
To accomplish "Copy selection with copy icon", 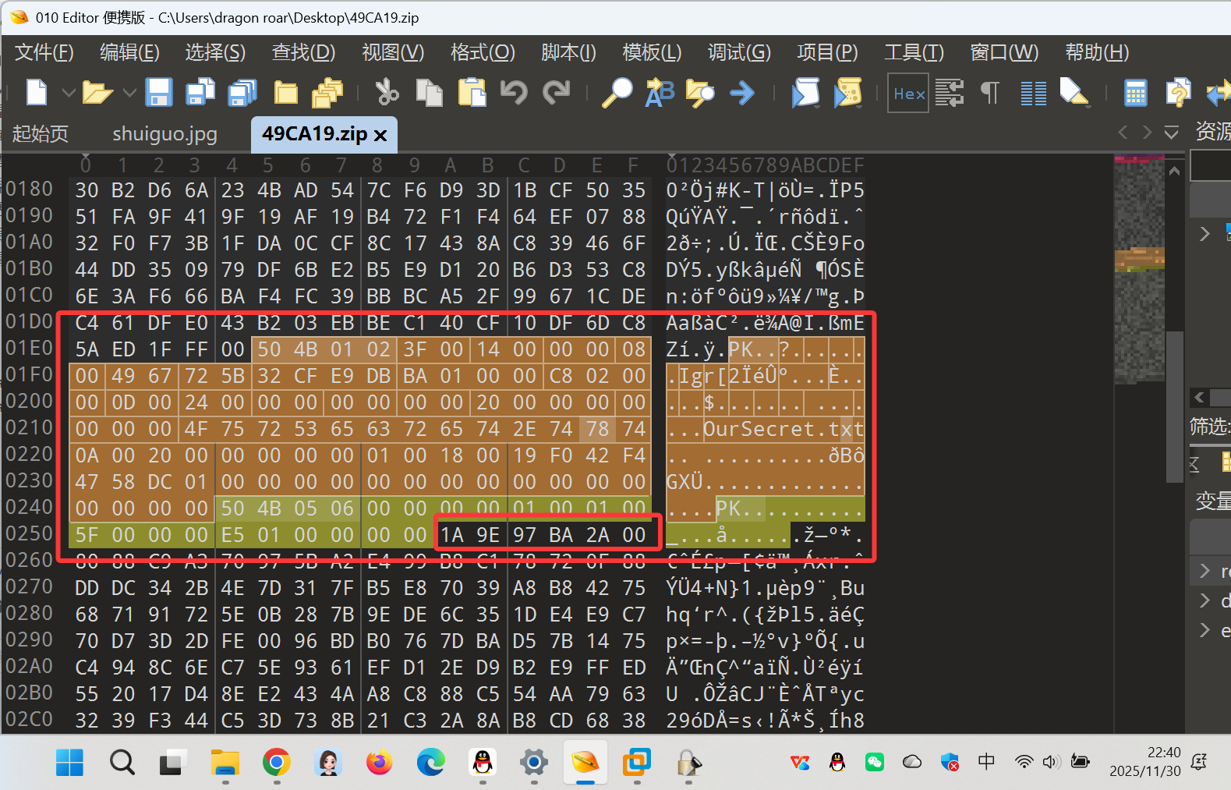I will pos(429,93).
